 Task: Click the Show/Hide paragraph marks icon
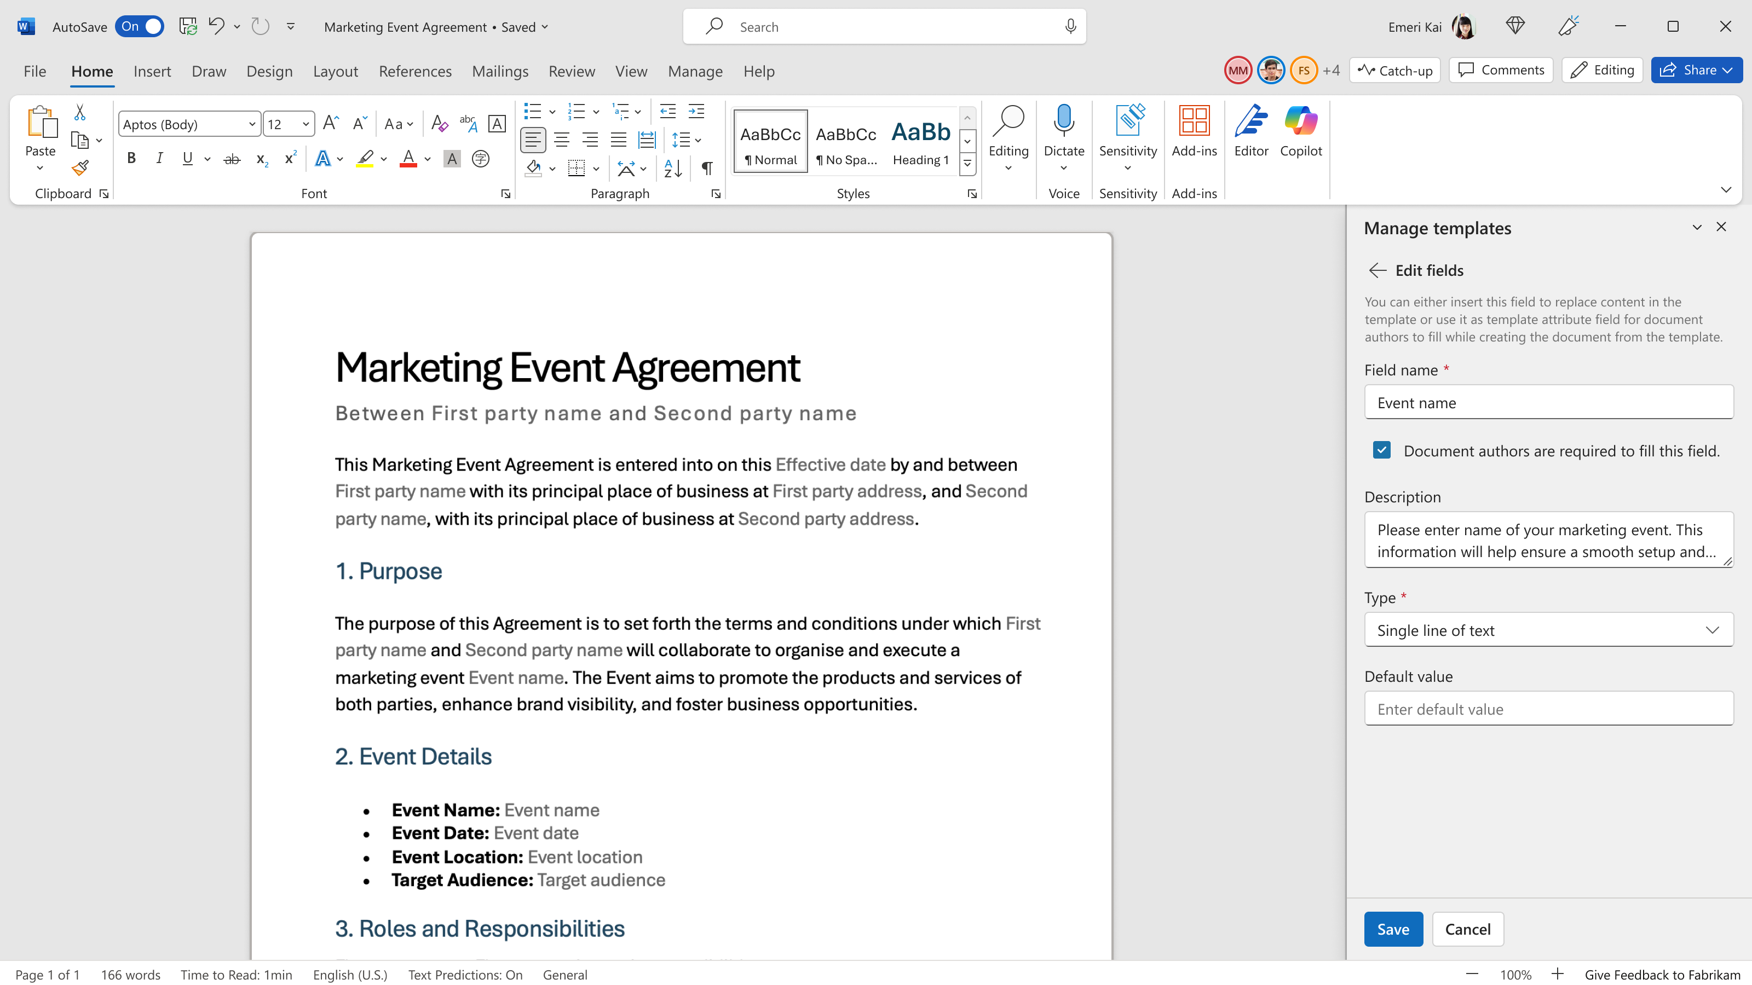[x=707, y=168]
